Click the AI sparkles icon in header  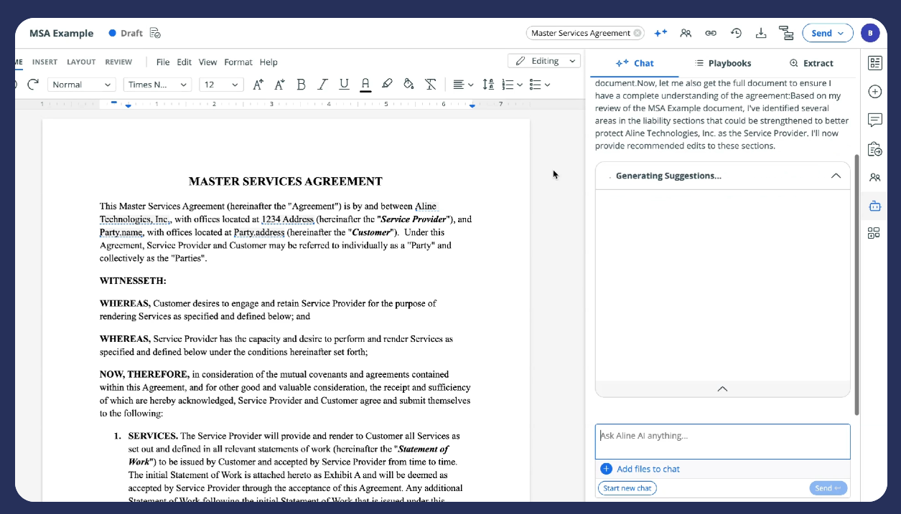[660, 33]
